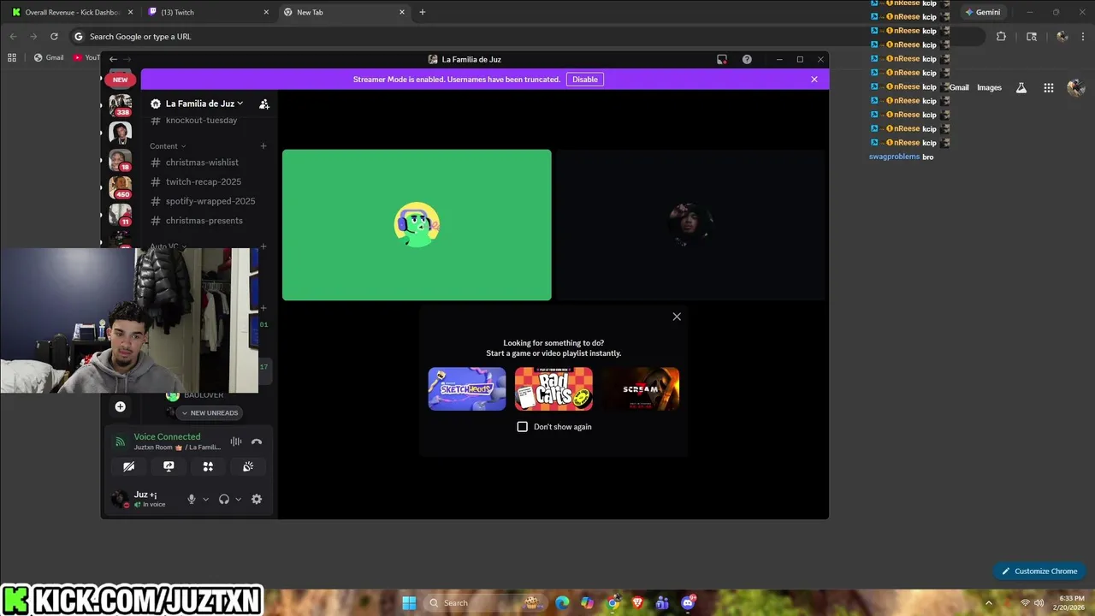Switch to the Overall Revenue Kick Dashboard tab
1095x616 pixels.
tap(70, 12)
